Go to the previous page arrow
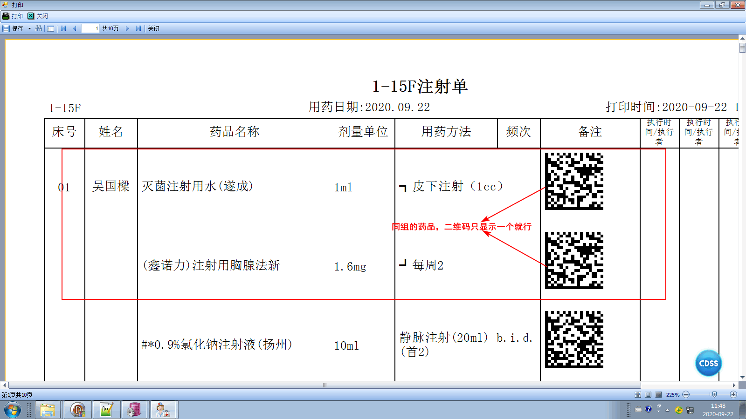The width and height of the screenshot is (746, 419). (x=74, y=28)
